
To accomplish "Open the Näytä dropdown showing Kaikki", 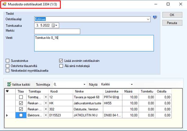I will point(132,84).
